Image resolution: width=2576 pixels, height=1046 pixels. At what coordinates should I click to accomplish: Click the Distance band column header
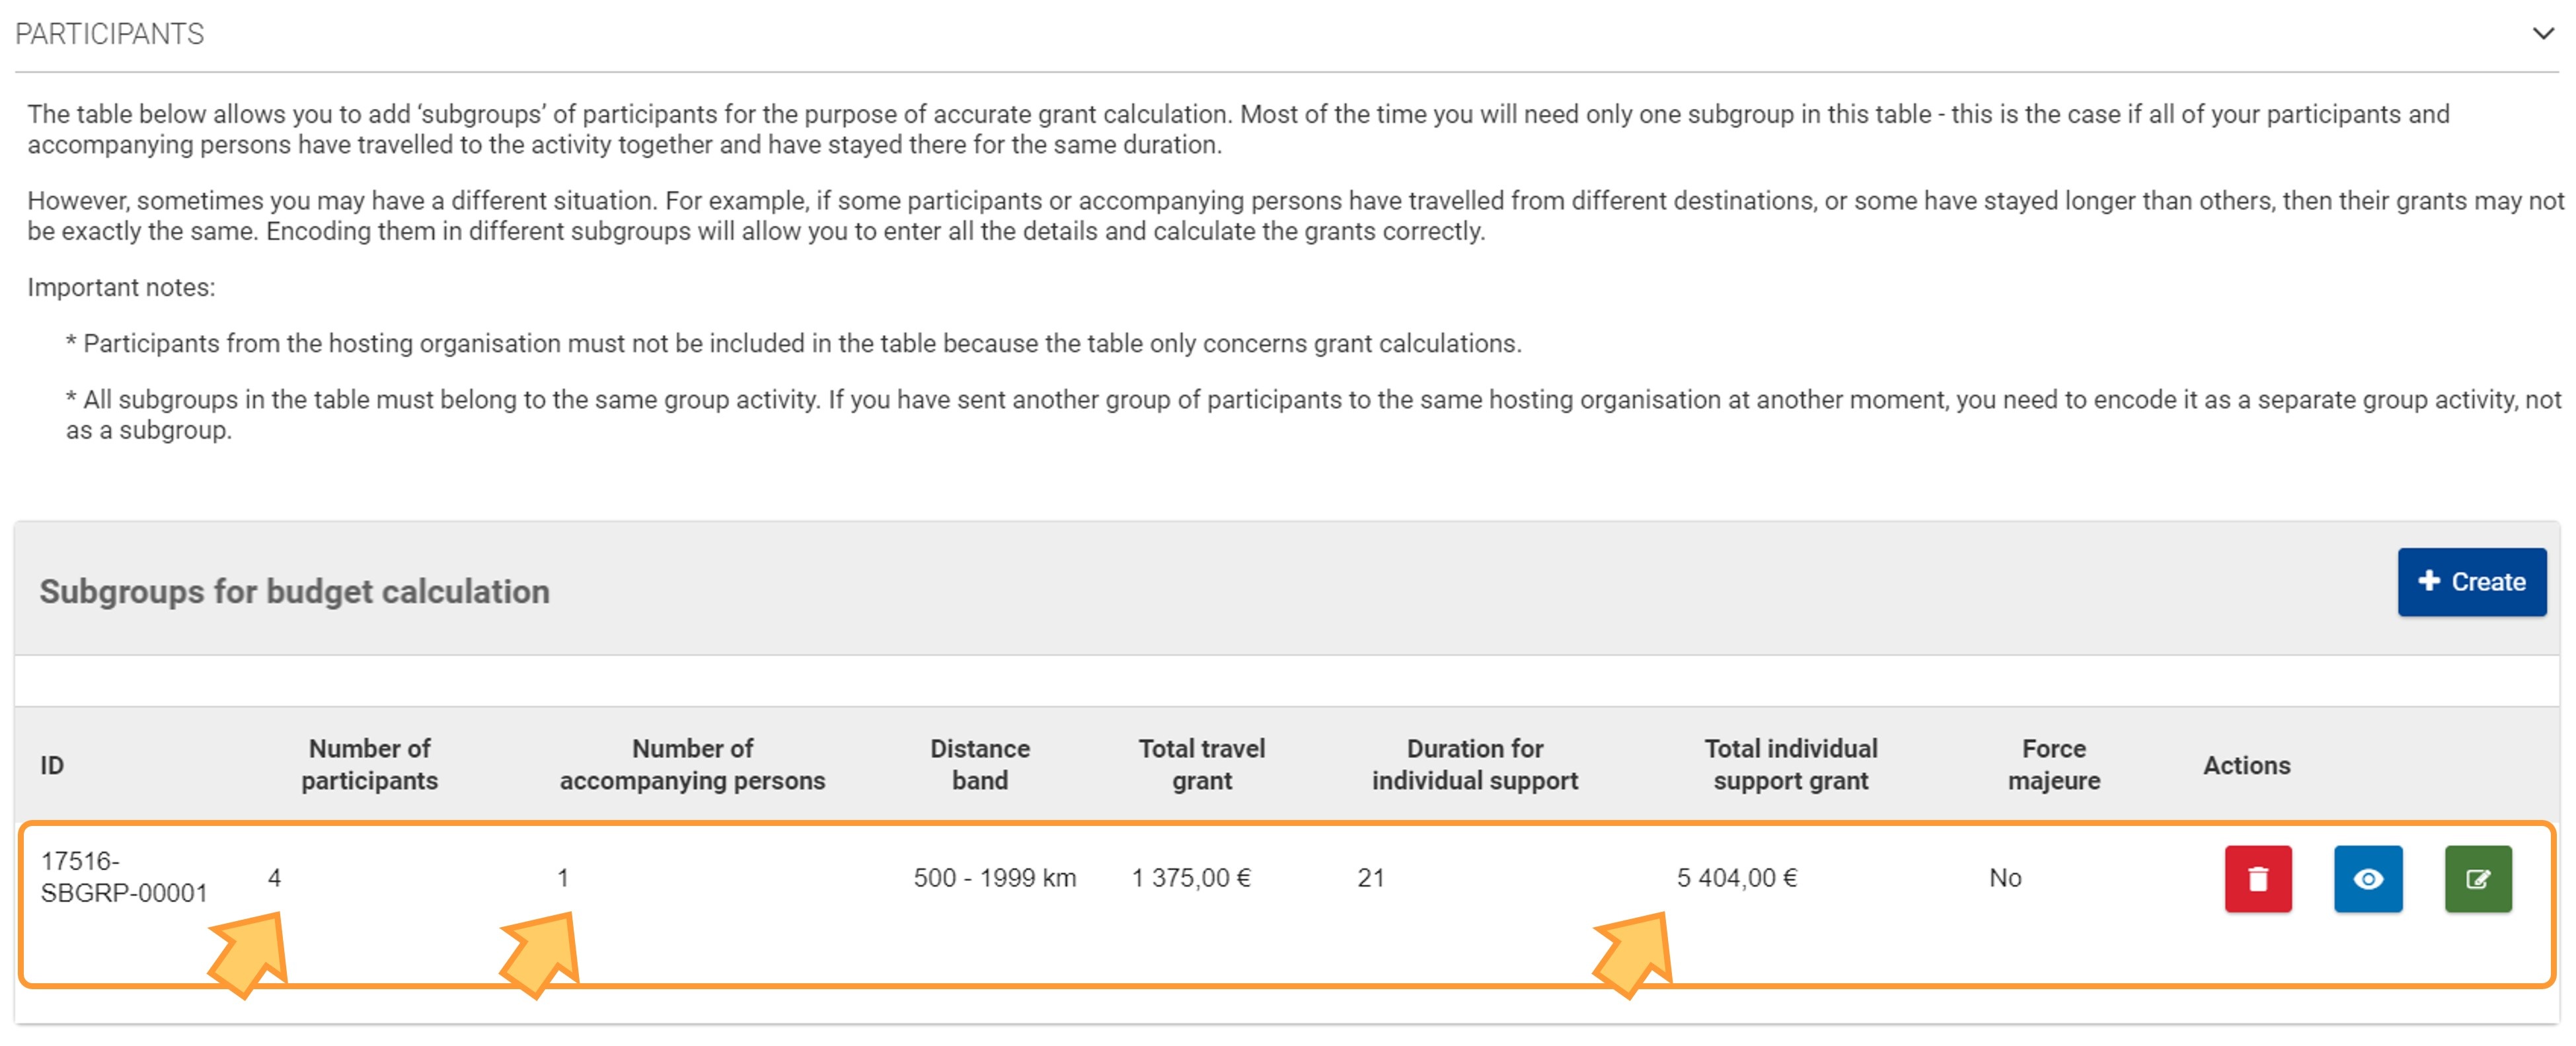[x=979, y=765]
